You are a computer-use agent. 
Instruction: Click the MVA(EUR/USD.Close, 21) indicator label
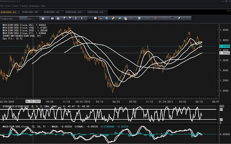pos(24,33)
